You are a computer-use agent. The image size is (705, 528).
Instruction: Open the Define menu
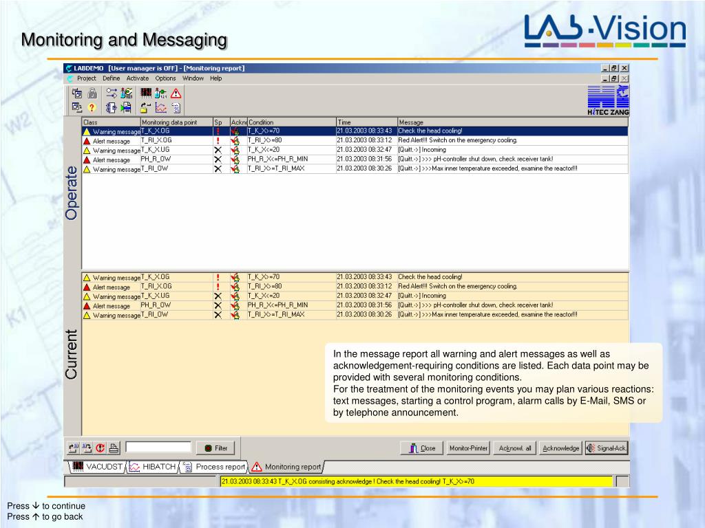click(111, 78)
